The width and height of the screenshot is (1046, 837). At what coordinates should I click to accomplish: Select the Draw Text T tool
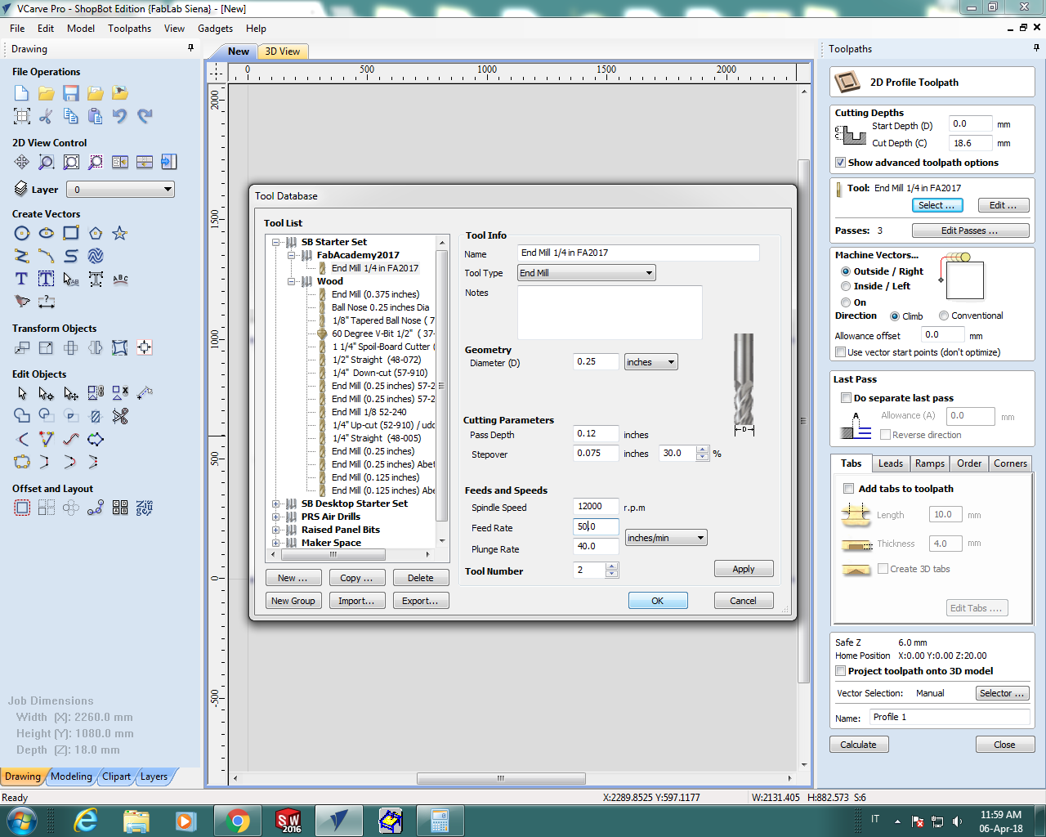click(x=22, y=279)
